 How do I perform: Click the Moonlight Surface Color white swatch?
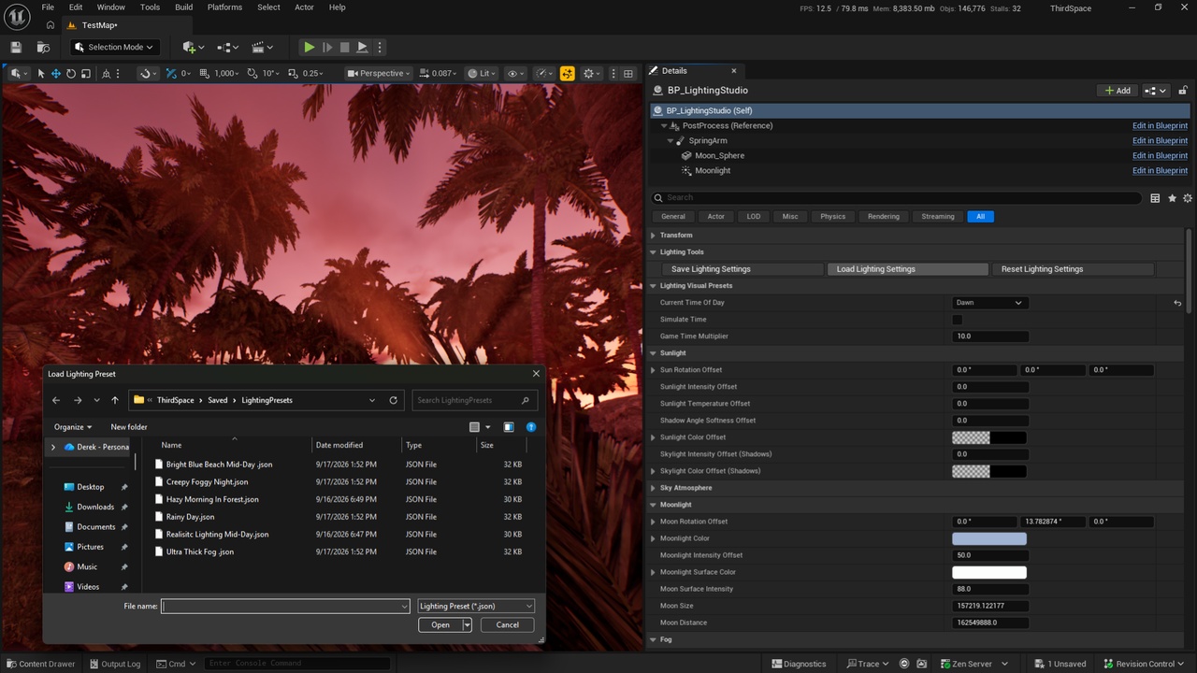tap(989, 572)
